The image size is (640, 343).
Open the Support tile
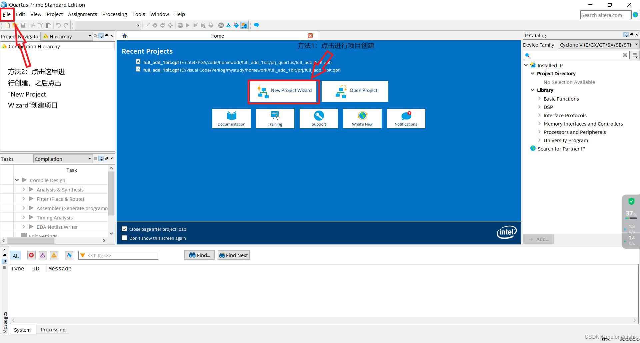(x=319, y=119)
